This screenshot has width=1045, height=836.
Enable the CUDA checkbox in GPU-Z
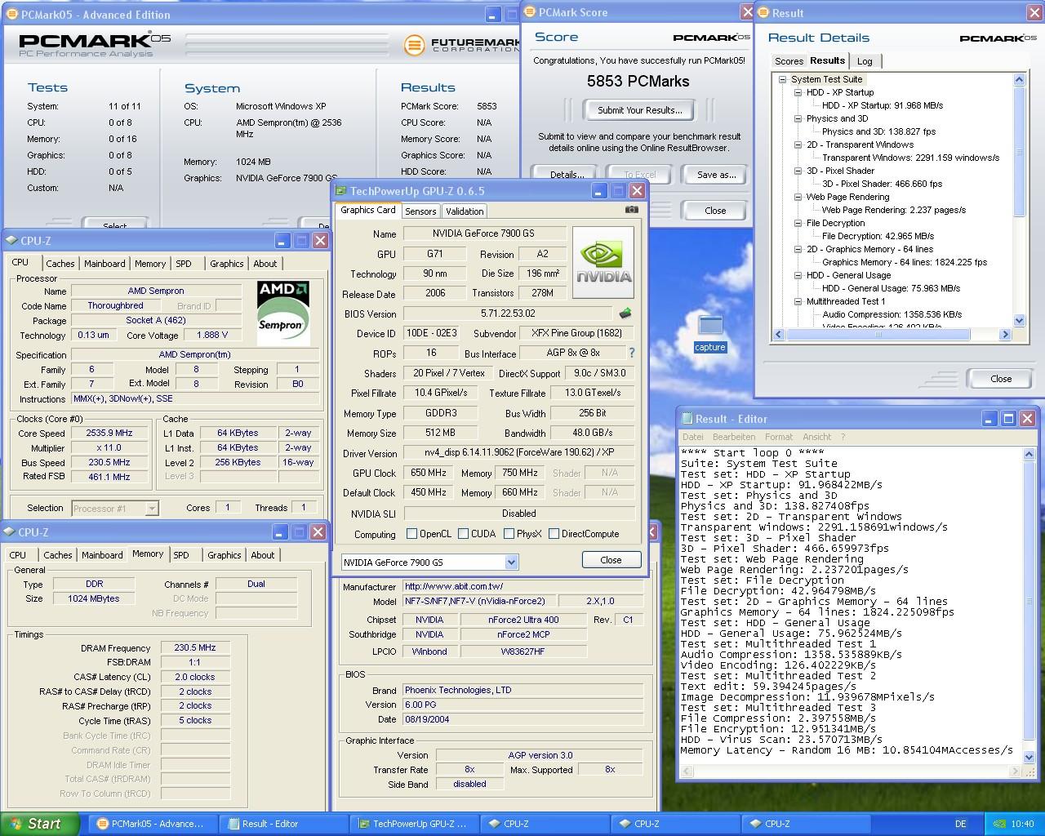pos(463,534)
